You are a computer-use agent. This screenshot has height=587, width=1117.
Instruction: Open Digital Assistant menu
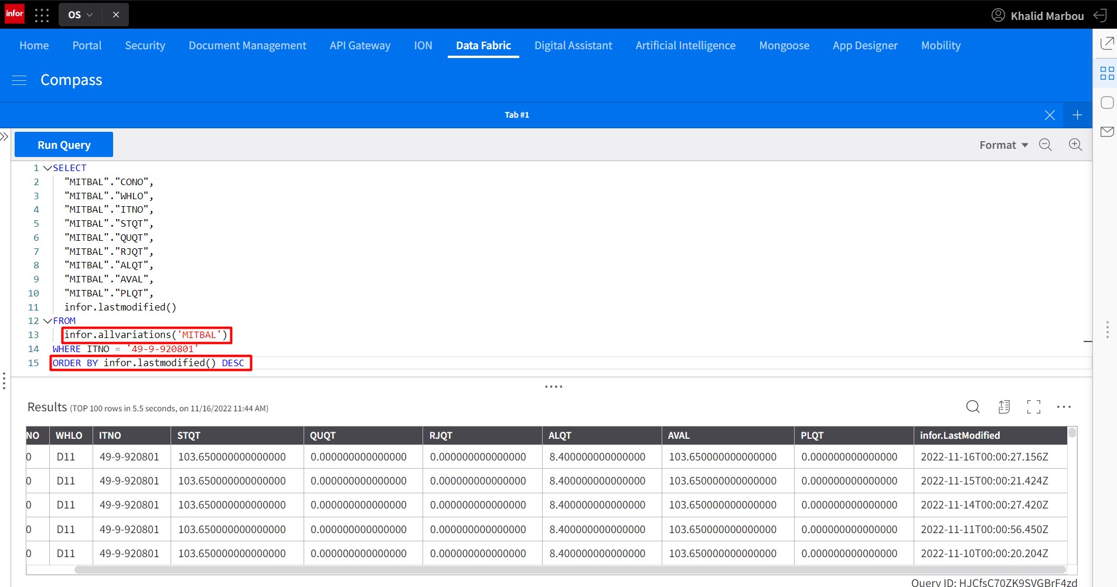click(573, 46)
